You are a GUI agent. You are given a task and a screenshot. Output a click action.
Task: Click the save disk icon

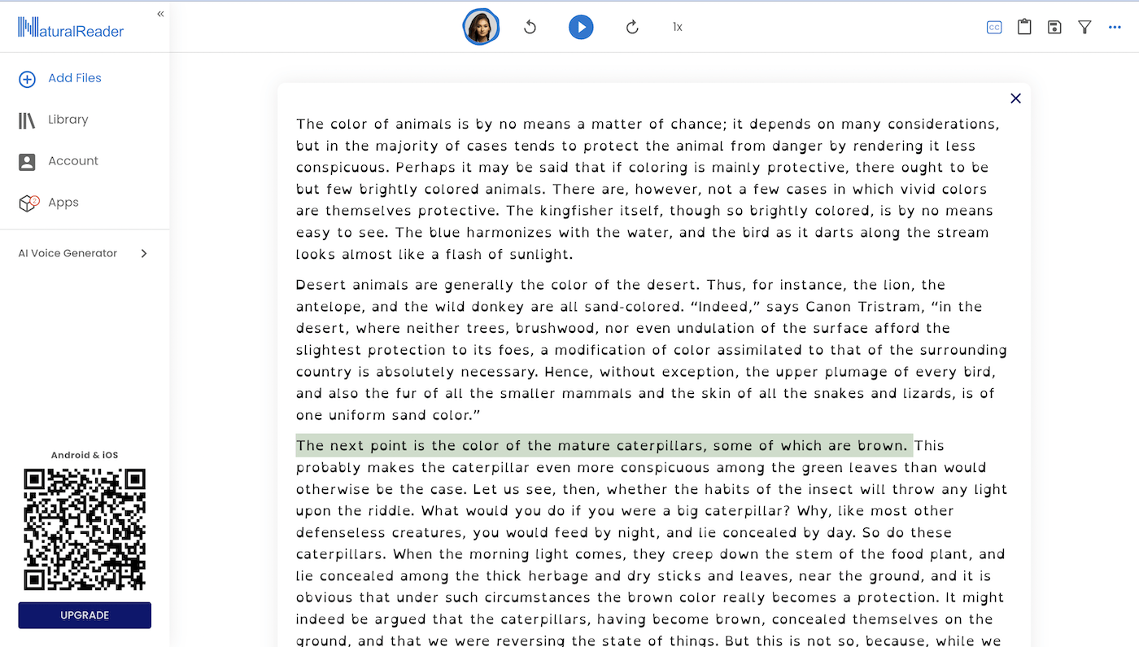pyautogui.click(x=1054, y=27)
